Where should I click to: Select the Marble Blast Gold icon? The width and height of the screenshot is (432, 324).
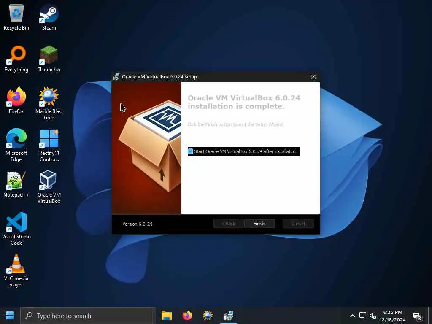coord(49,104)
